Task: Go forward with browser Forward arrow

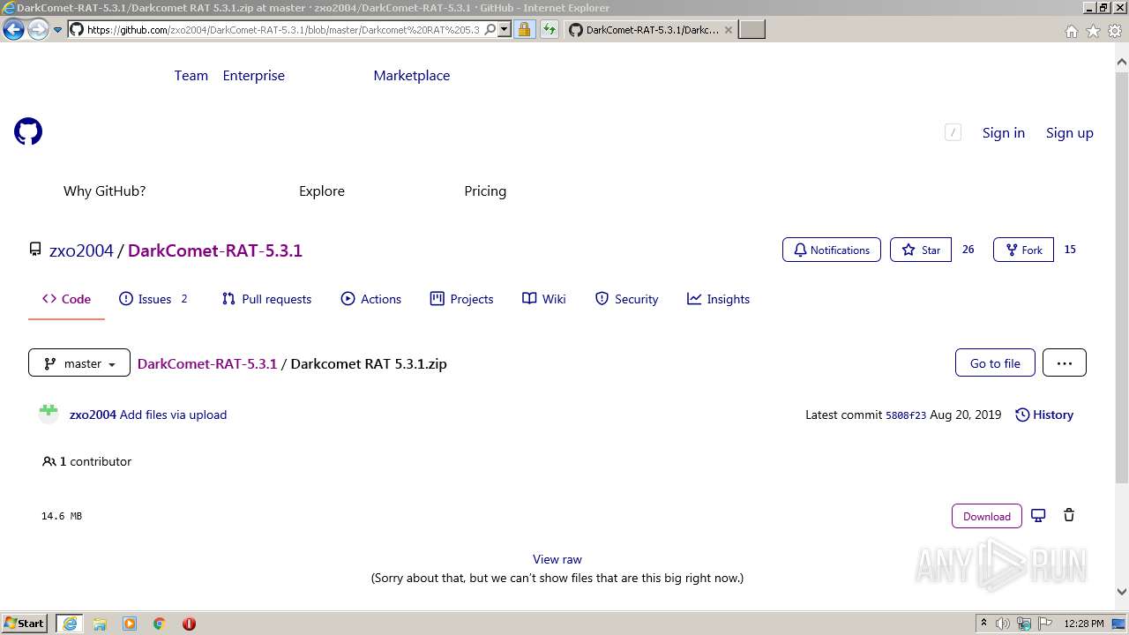Action: [38, 30]
